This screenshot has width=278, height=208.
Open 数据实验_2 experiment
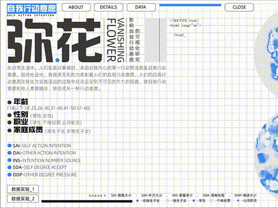click(23, 198)
